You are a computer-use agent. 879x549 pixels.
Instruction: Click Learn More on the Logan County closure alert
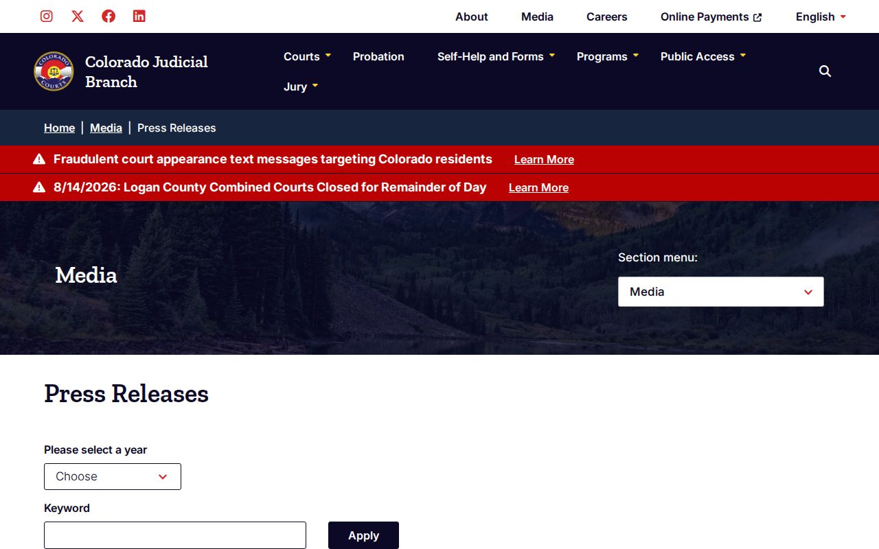tap(538, 187)
